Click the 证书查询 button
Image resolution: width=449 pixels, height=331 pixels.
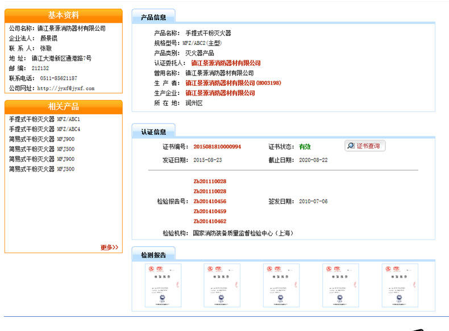pyautogui.click(x=365, y=146)
